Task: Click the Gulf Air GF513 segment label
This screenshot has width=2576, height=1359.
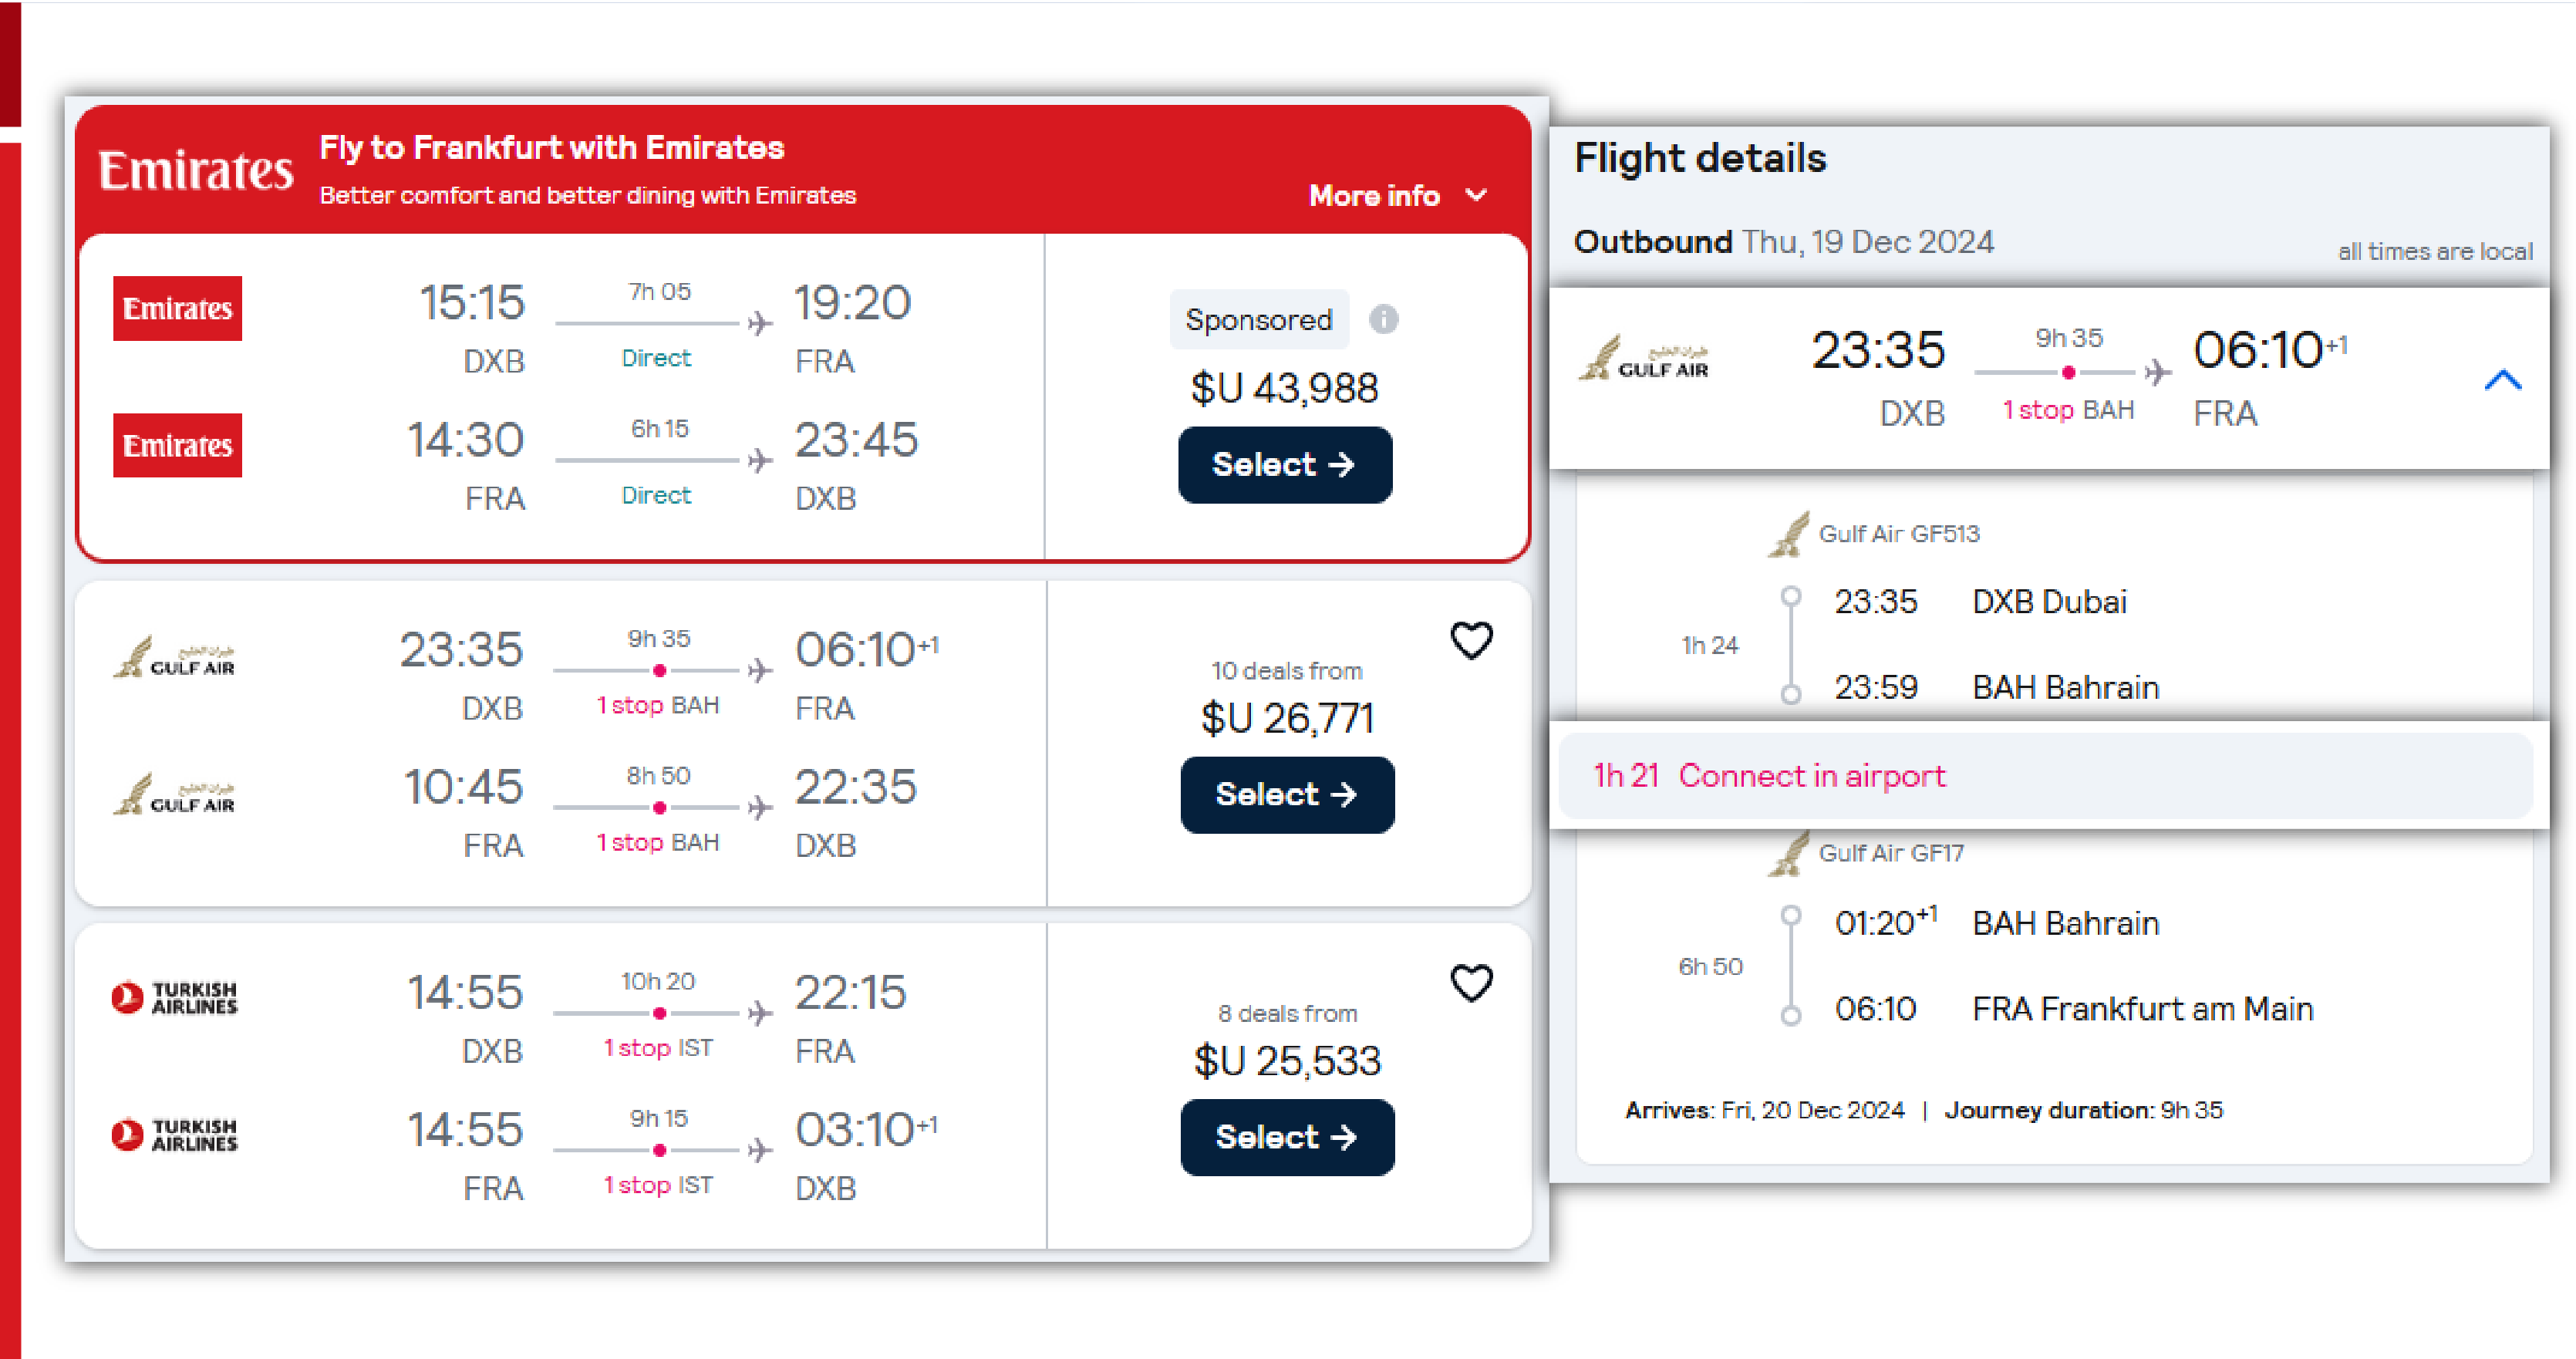Action: (x=1897, y=534)
